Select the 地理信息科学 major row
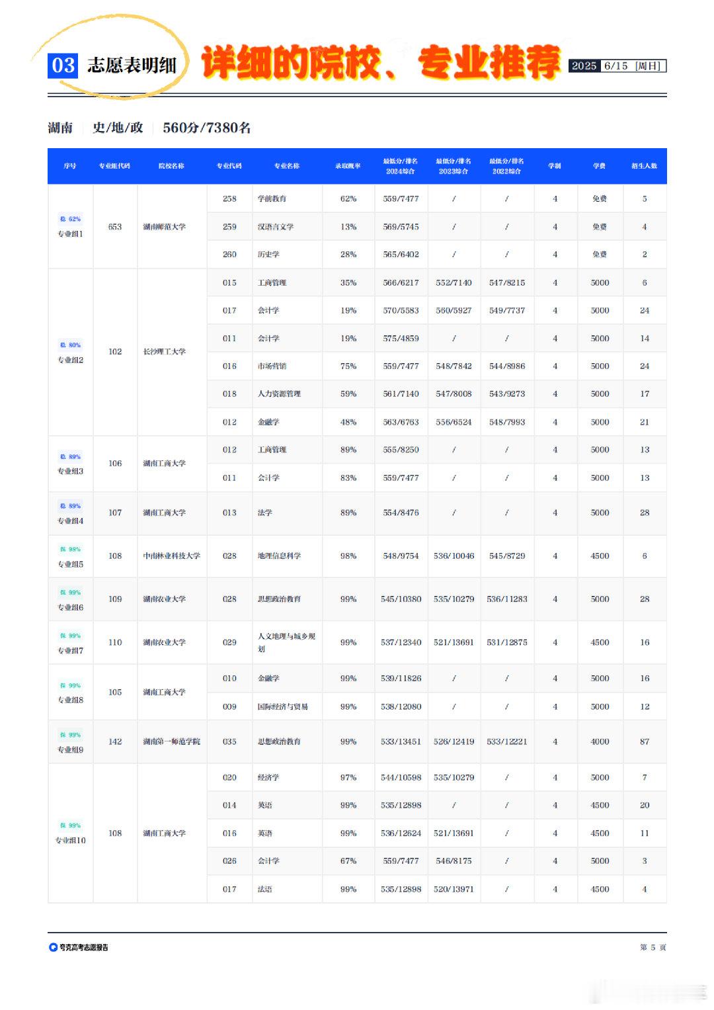 (437, 556)
